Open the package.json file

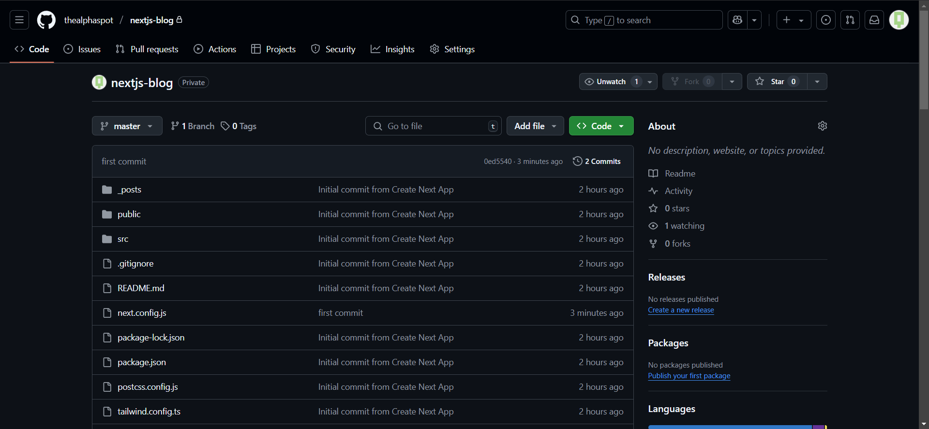[142, 362]
